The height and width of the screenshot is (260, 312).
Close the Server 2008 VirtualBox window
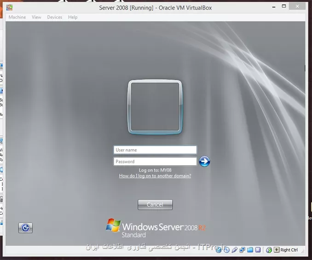(x=297, y=6)
